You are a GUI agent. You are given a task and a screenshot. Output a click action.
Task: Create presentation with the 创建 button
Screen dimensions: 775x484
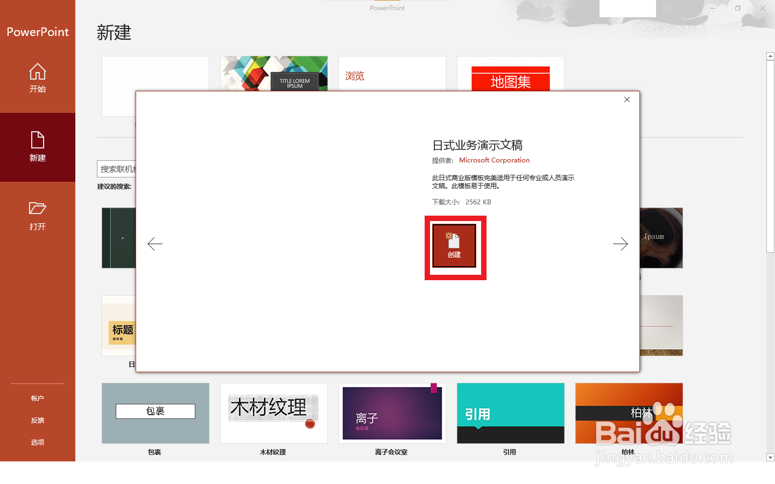(x=454, y=246)
